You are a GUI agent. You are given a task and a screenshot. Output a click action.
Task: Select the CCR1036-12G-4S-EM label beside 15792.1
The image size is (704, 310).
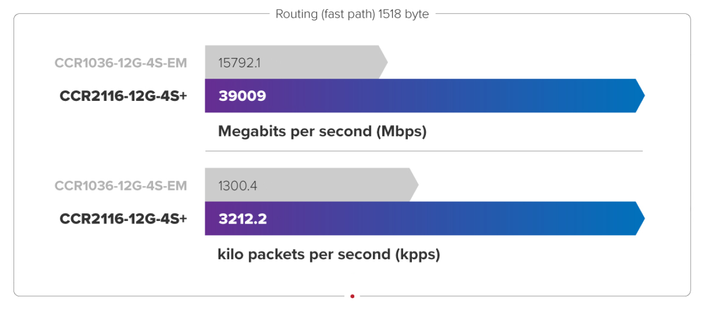click(120, 63)
